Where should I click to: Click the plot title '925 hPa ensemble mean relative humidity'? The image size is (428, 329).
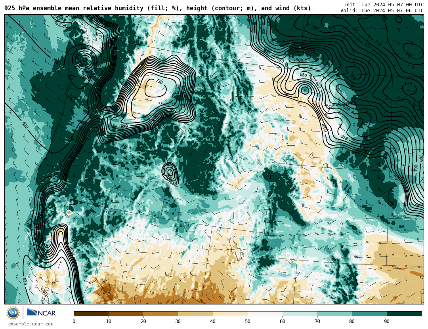74,8
